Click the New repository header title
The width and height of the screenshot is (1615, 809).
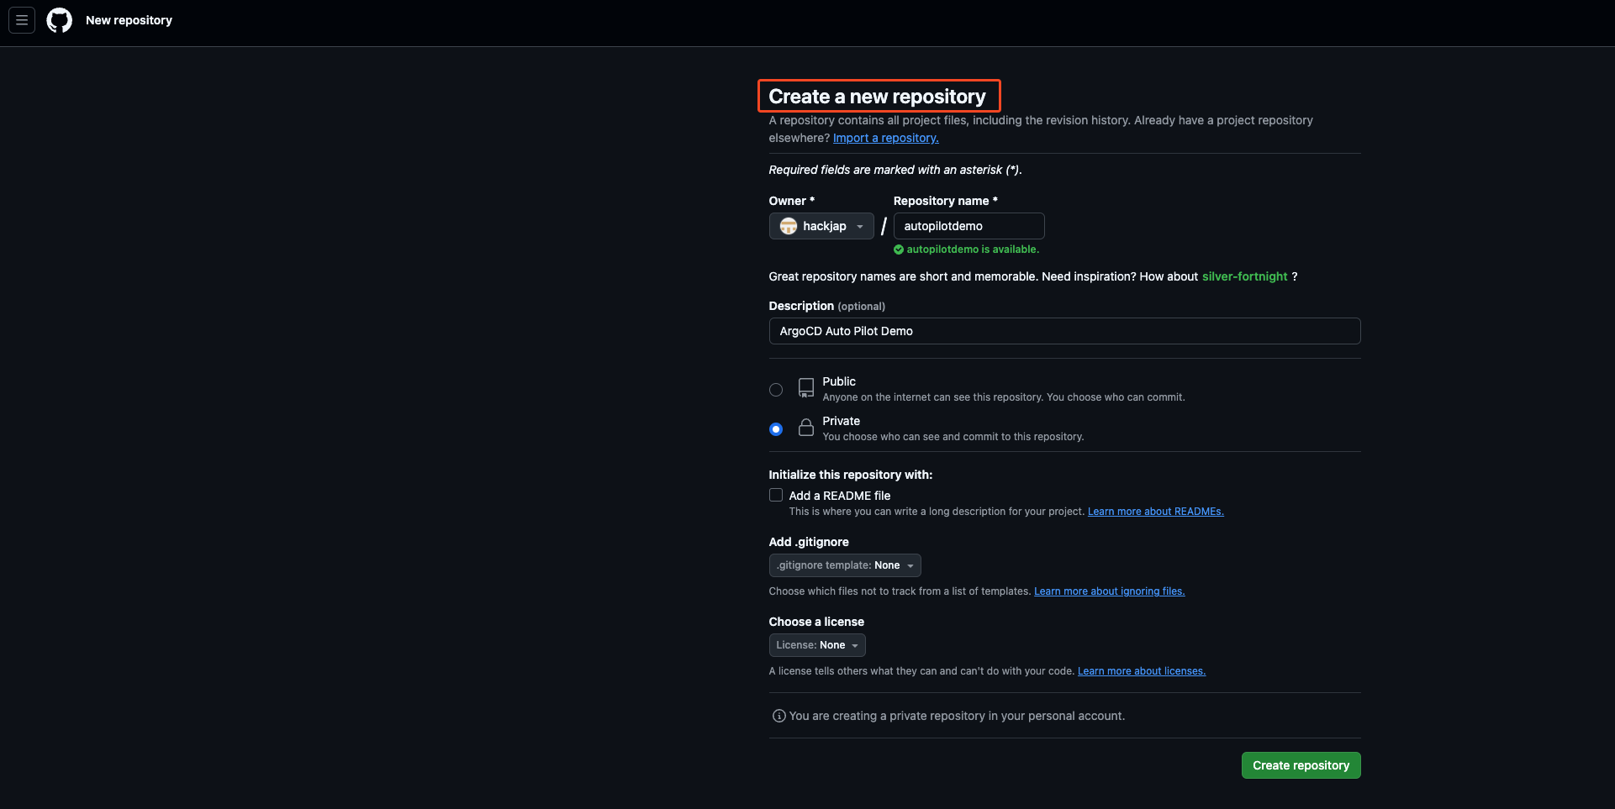point(129,20)
